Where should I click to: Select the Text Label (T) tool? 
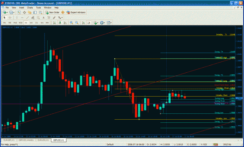point(49,18)
